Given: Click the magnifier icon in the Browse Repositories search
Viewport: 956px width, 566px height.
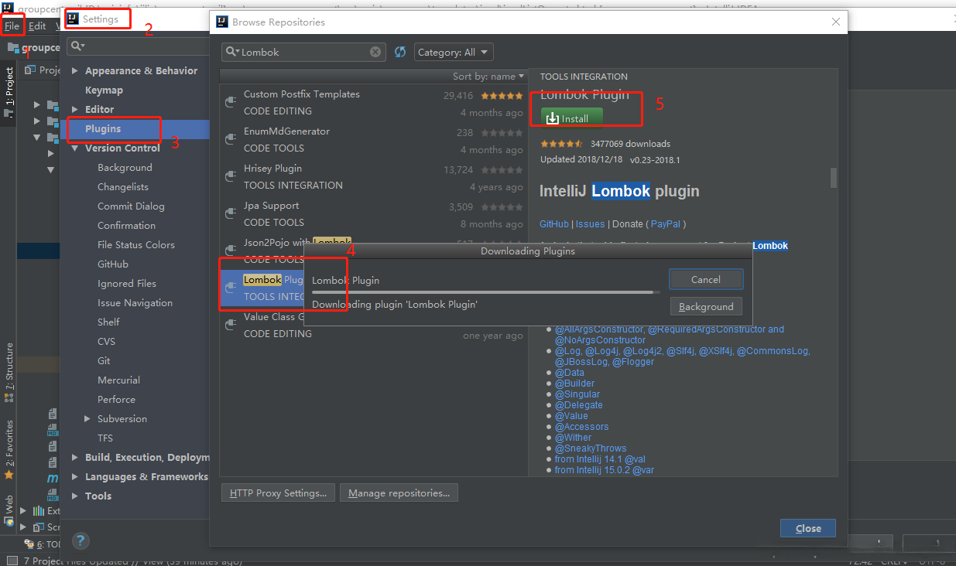Looking at the screenshot, I should (x=232, y=52).
